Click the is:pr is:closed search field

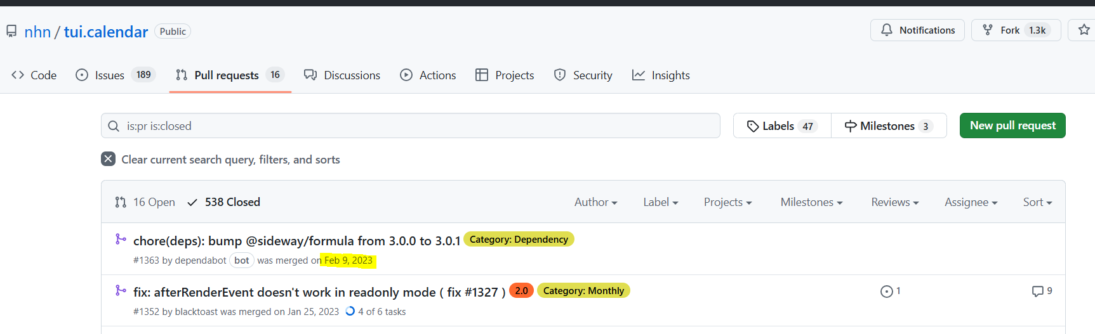click(x=410, y=125)
